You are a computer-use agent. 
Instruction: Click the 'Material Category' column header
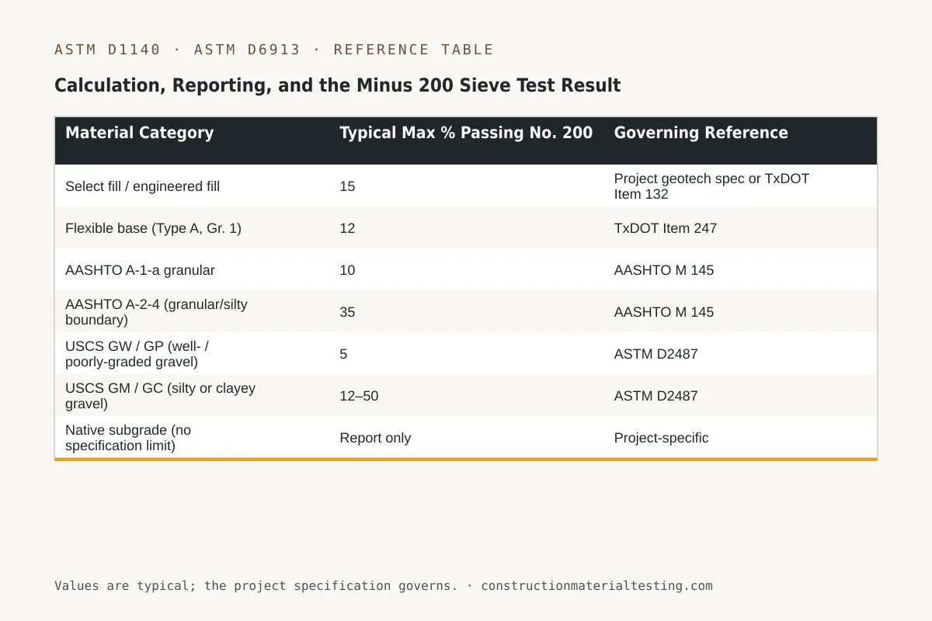[140, 133]
